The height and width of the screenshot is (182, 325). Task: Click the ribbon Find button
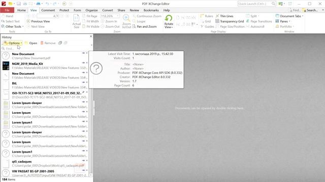pyautogui.click(x=295, y=10)
